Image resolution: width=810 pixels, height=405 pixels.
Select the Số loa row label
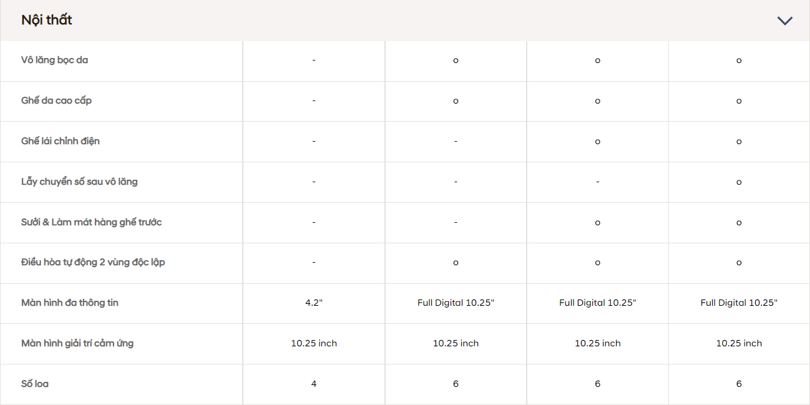point(35,384)
